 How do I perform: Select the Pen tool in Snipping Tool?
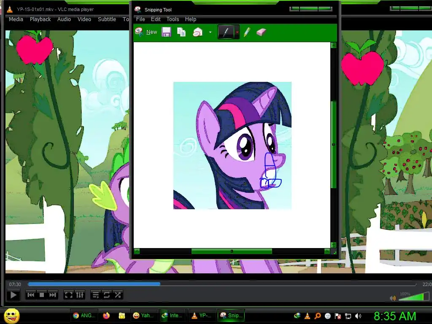point(226,32)
